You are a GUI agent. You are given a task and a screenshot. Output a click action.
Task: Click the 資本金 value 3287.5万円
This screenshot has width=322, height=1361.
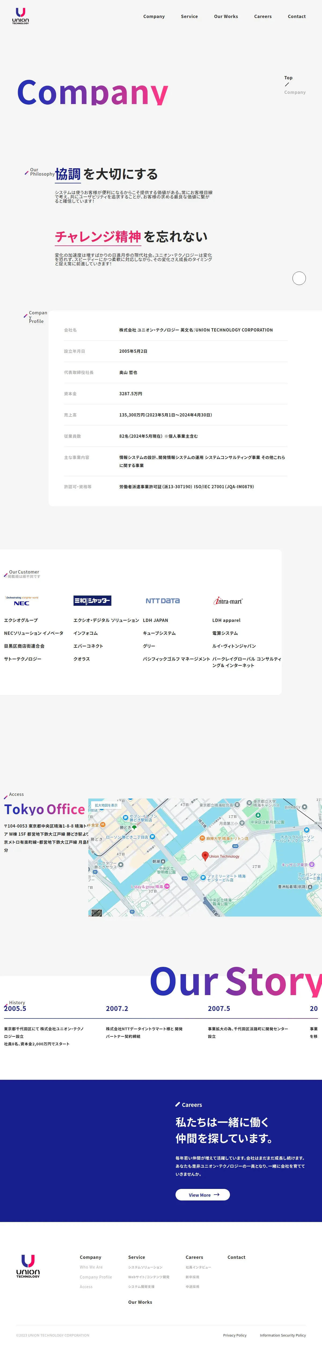click(131, 394)
